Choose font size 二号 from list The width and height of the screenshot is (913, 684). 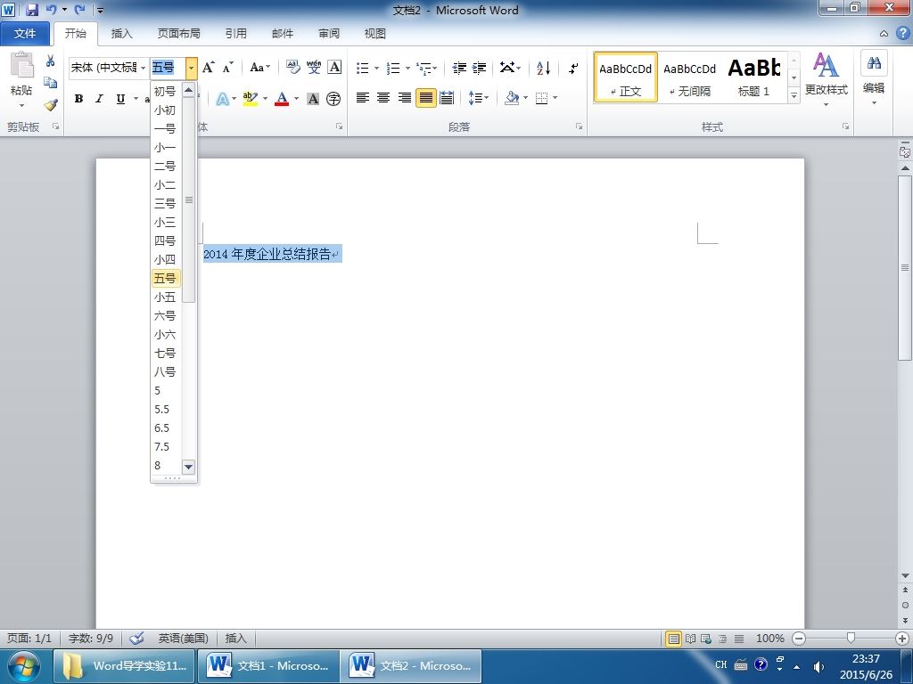(x=166, y=166)
